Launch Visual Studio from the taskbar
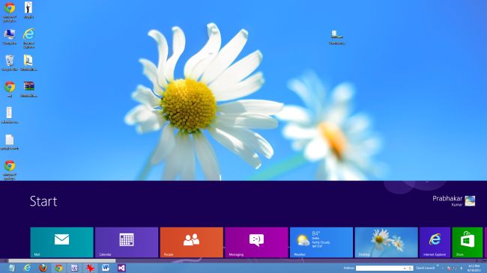This screenshot has height=273, width=487. point(121,268)
